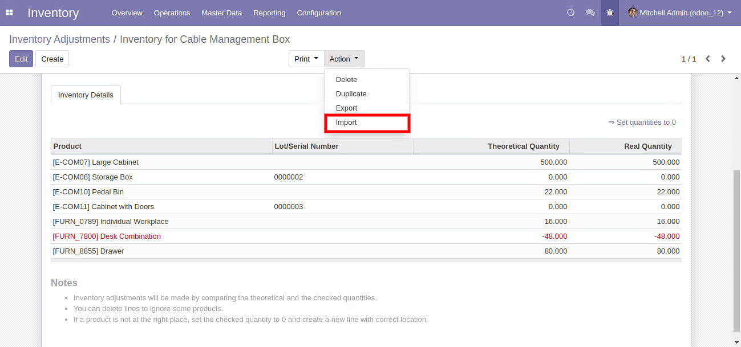This screenshot has height=347, width=741.
Task: Select Import from Action menu
Action: [x=346, y=123]
